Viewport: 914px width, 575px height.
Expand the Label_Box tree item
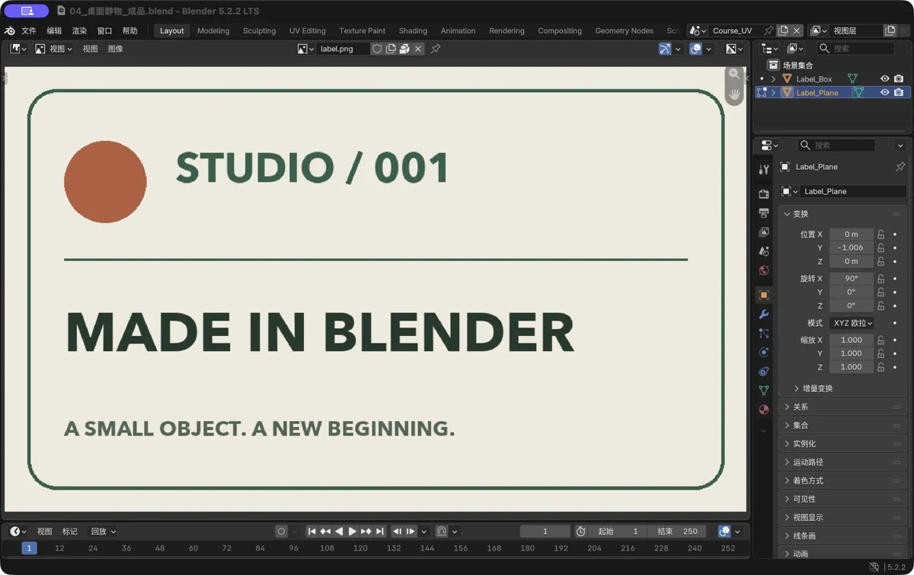pyautogui.click(x=774, y=79)
